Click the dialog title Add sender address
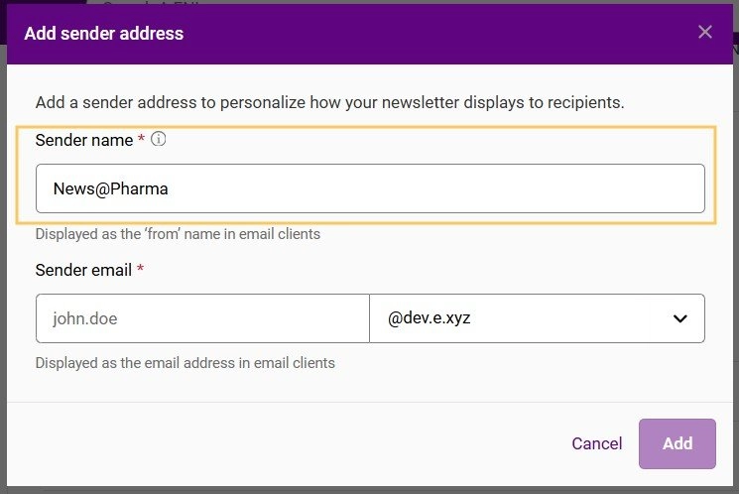Image resolution: width=739 pixels, height=494 pixels. click(104, 34)
